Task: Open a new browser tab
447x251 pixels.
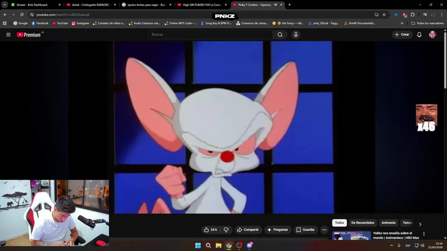Action: point(290,5)
